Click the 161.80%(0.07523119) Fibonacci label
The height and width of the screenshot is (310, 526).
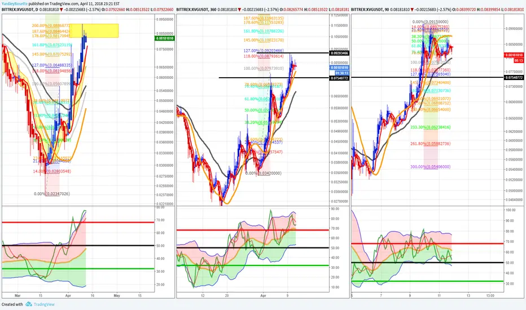coord(52,45)
